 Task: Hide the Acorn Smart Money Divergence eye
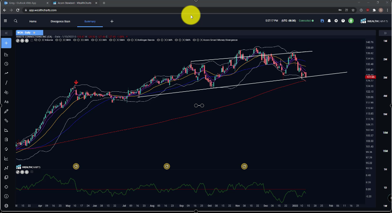click(194, 40)
